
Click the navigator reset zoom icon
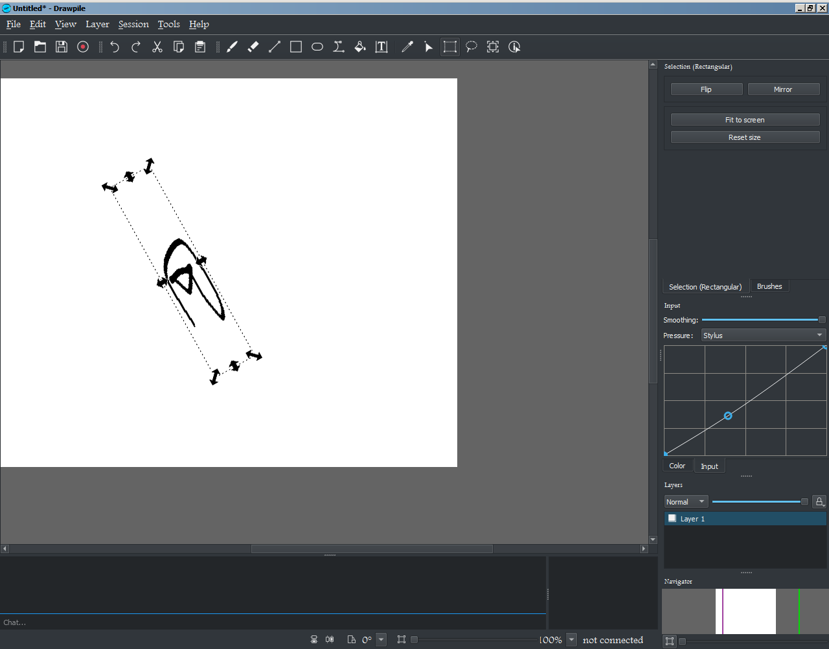(670, 641)
